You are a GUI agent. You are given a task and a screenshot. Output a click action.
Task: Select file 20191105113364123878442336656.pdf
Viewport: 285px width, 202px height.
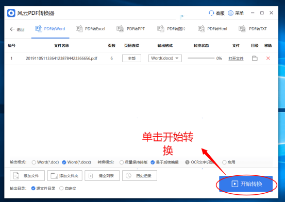tap(62, 59)
